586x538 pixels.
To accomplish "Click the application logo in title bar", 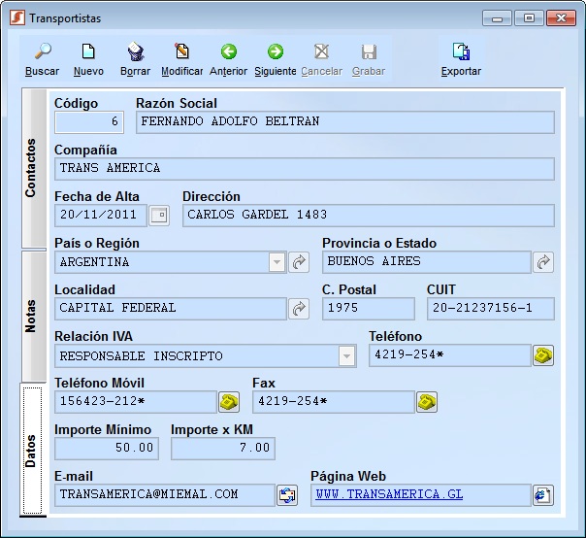I will pos(17,17).
